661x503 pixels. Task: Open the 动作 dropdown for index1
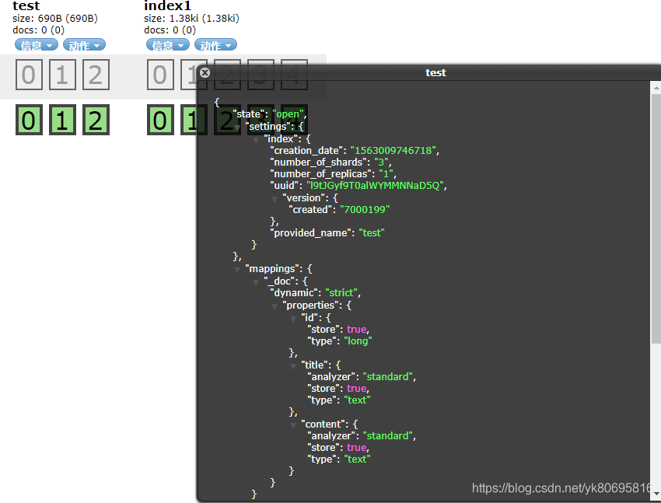pyautogui.click(x=216, y=44)
